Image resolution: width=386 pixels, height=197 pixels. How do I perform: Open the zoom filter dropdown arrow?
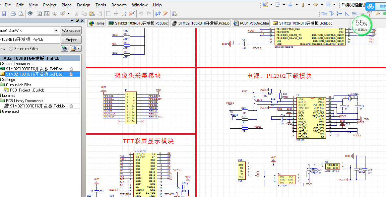pyautogui.click(x=68, y=14)
